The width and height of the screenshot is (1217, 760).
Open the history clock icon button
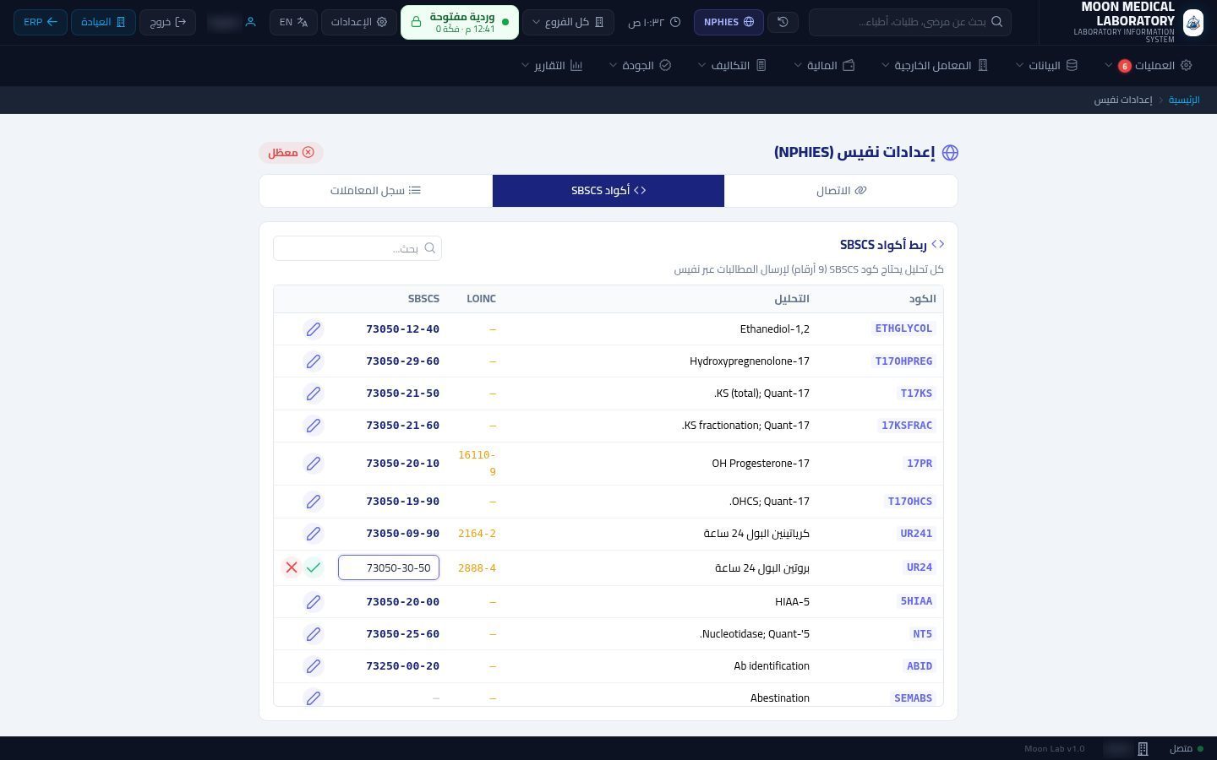pos(783,22)
